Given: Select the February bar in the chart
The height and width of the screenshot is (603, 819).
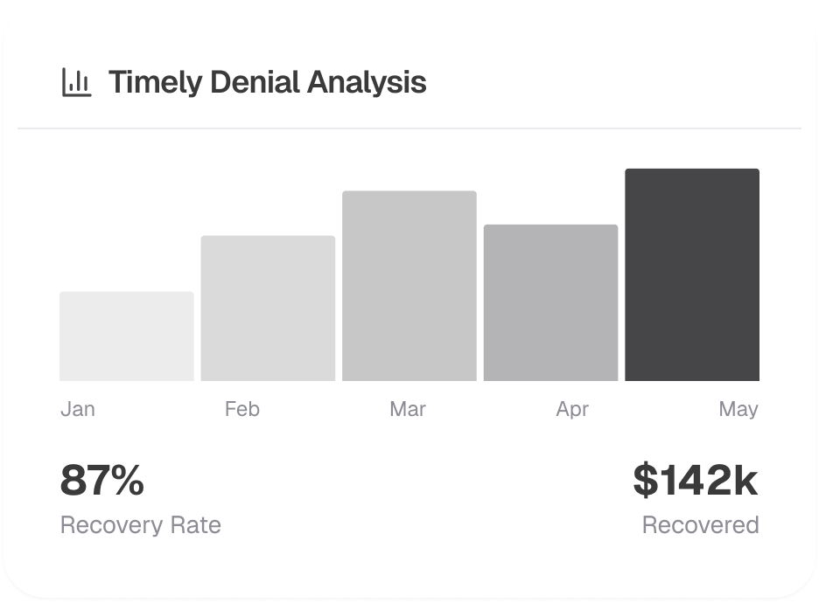Looking at the screenshot, I should pyautogui.click(x=268, y=308).
